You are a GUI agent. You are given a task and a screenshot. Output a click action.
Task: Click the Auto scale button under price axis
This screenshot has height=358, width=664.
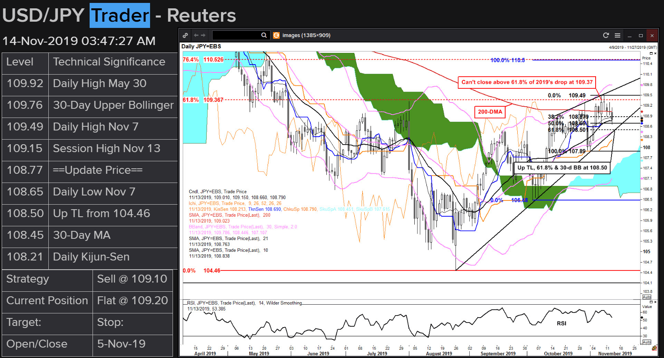pos(647,297)
